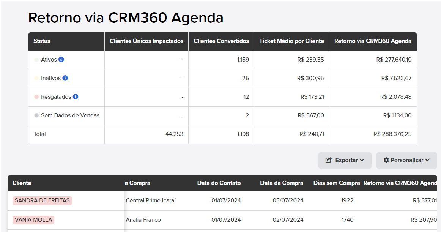Screen dimensions: 441x232
Task: Click the info icon next to Ativos
Action: pyautogui.click(x=61, y=59)
